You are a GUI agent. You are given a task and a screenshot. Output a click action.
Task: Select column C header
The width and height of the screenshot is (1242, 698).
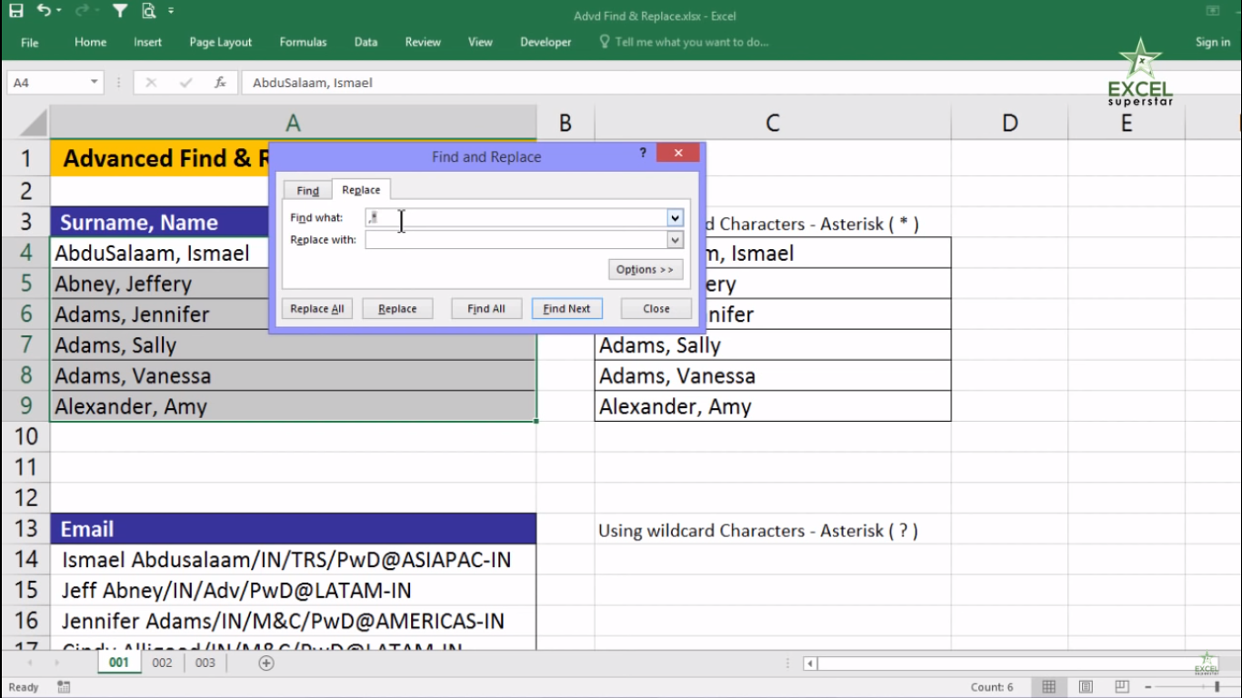coord(773,123)
